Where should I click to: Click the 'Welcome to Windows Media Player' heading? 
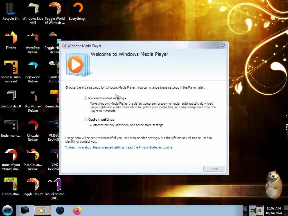click(x=129, y=54)
